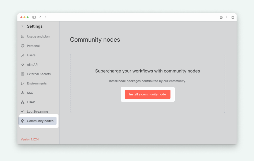Click the Log Streaming arrow icon
Screen dimensions: 254x161
[22, 112]
